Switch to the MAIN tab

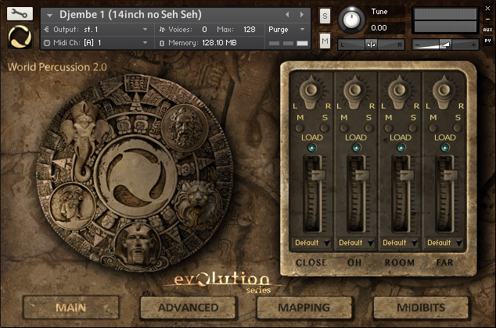click(71, 308)
